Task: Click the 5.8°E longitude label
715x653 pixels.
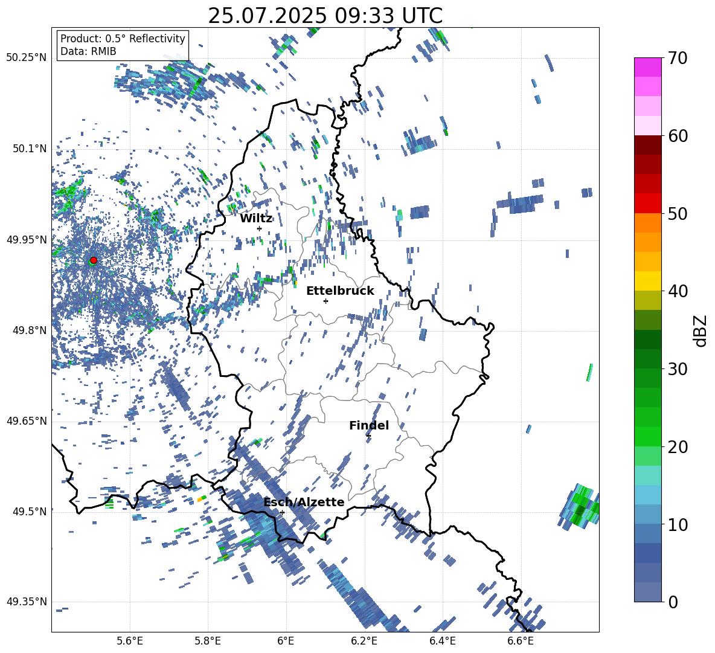Action: [x=208, y=641]
